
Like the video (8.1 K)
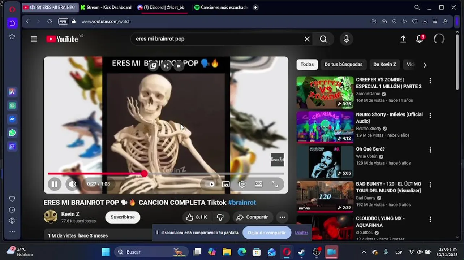tap(197, 217)
